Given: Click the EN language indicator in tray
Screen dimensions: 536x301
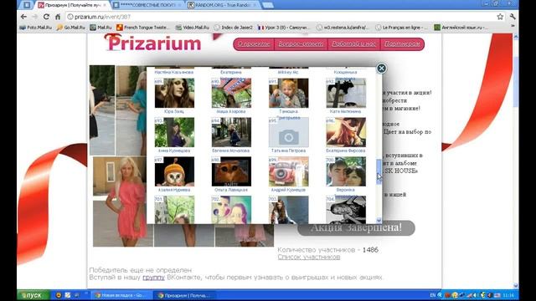Looking at the screenshot, I should [433, 295].
